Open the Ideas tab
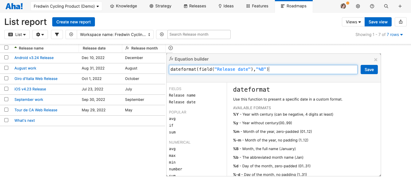The height and width of the screenshot is (183, 411). (226, 6)
